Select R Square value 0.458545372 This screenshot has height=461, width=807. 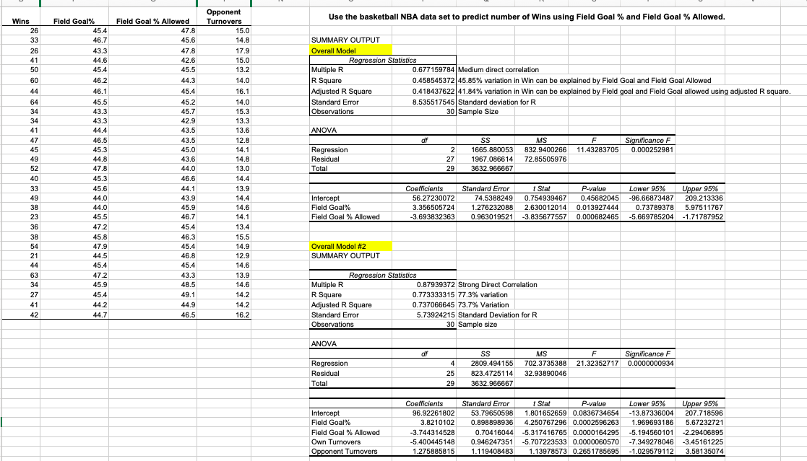click(x=433, y=81)
